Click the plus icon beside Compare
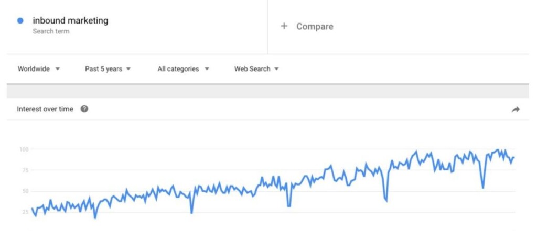Image resolution: width=537 pixels, height=231 pixels. (284, 26)
